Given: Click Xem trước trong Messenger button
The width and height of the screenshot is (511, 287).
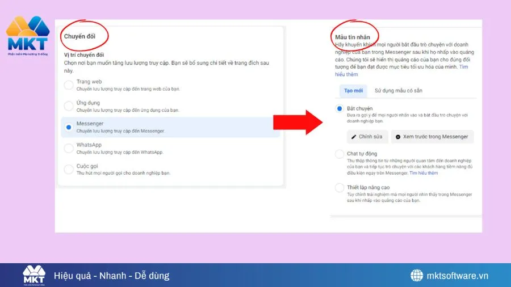Looking at the screenshot, I should tap(432, 137).
